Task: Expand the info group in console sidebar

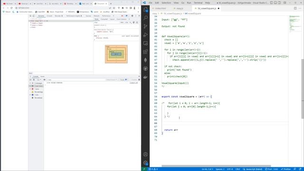Action: pyautogui.click(x=30, y=95)
